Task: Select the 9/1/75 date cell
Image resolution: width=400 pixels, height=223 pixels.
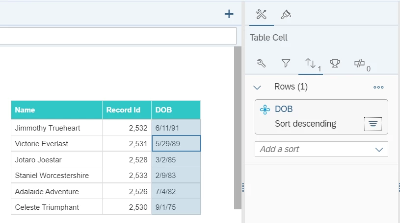Action: [176, 207]
